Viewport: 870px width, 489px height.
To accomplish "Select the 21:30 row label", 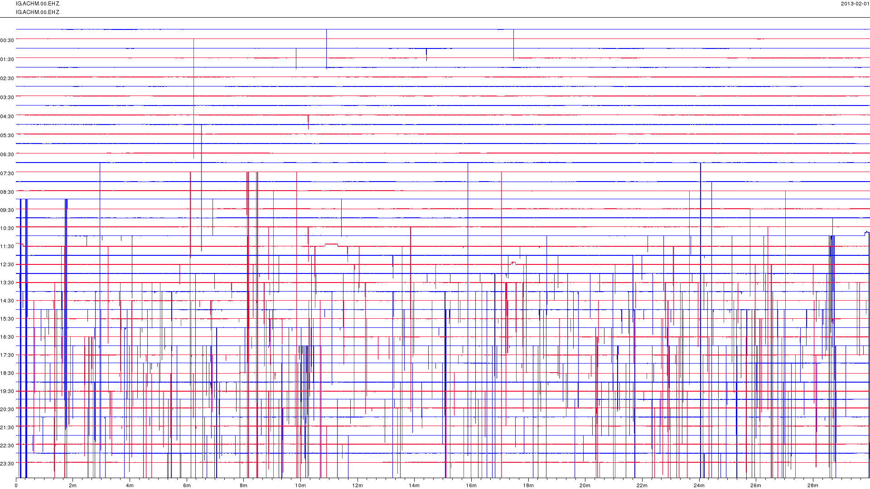I will (7, 427).
